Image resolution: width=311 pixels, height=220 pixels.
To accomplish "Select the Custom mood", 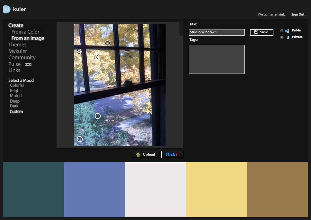I will pos(16,112).
